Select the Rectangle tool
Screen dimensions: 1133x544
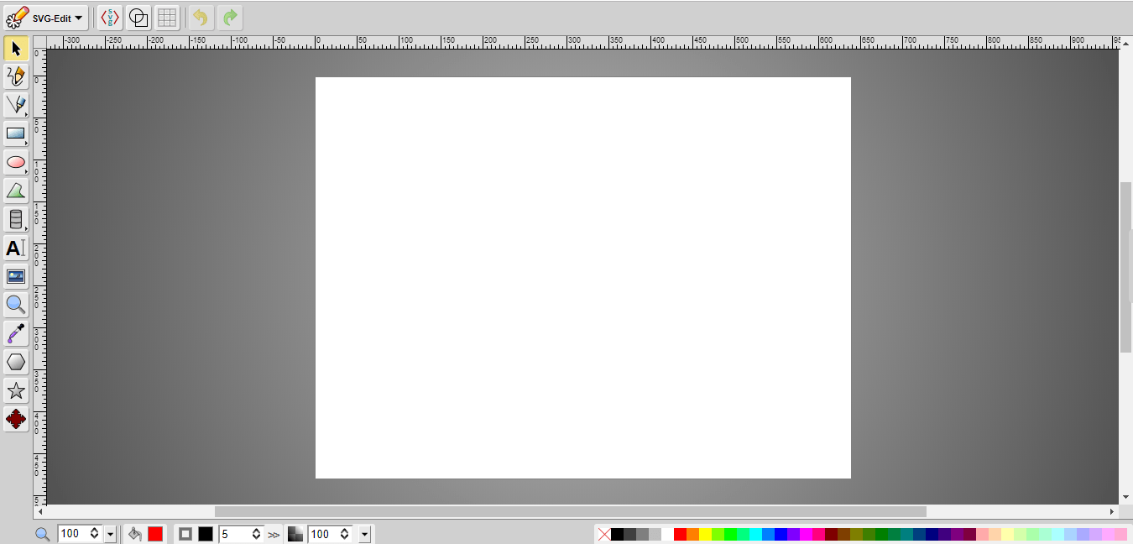coord(16,133)
